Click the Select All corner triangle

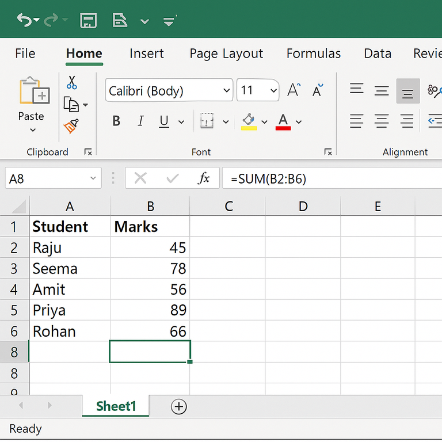[x=18, y=207]
